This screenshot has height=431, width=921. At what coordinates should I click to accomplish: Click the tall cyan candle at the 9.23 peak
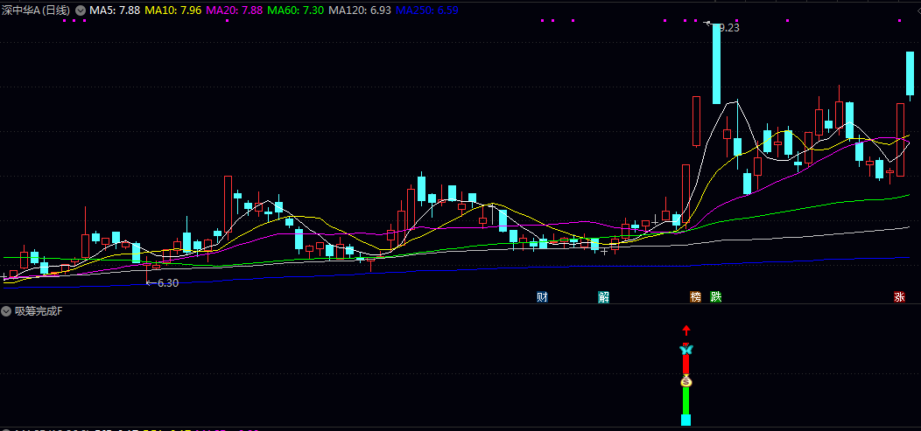coord(716,63)
